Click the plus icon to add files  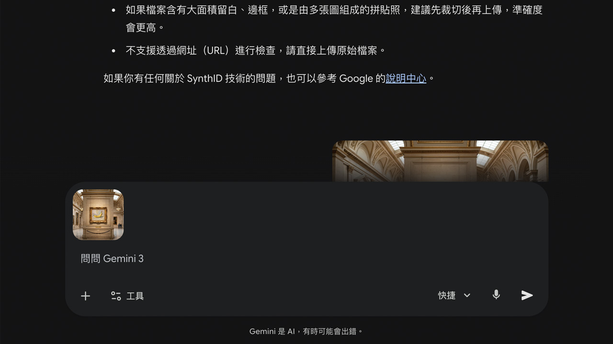tap(85, 296)
